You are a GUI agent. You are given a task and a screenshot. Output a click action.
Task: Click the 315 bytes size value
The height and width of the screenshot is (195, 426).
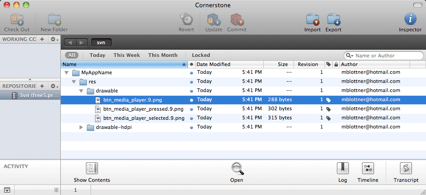click(x=280, y=118)
